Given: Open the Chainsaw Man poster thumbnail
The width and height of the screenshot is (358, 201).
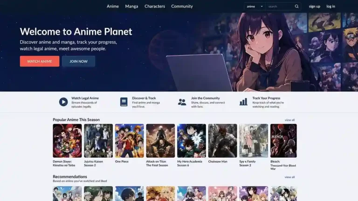Looking at the screenshot, I should 223,141.
